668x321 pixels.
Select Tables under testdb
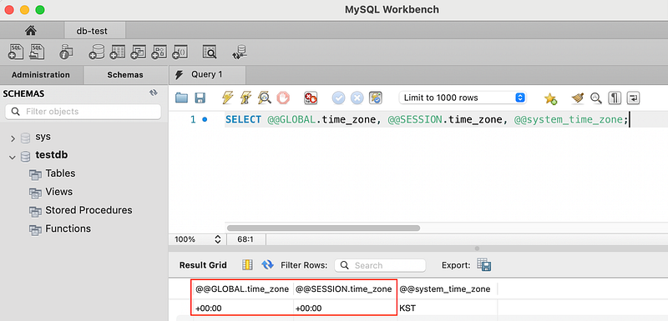[60, 173]
